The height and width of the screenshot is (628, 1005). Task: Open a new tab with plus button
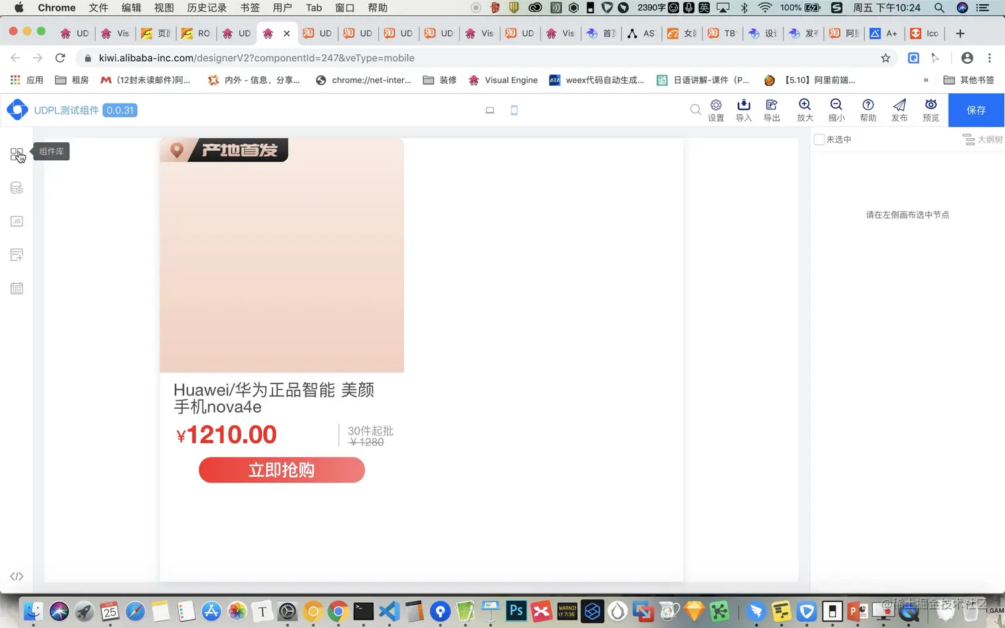click(x=960, y=33)
